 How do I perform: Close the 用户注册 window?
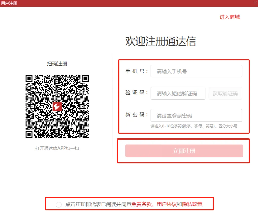(x=255, y=3)
